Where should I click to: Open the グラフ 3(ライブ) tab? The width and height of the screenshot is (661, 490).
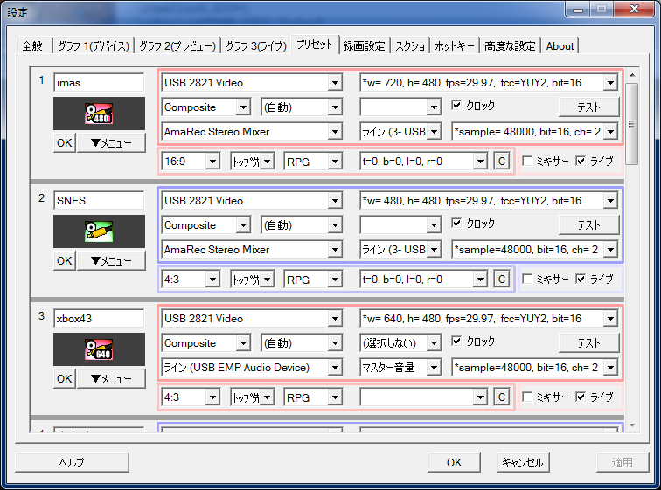tap(256, 46)
